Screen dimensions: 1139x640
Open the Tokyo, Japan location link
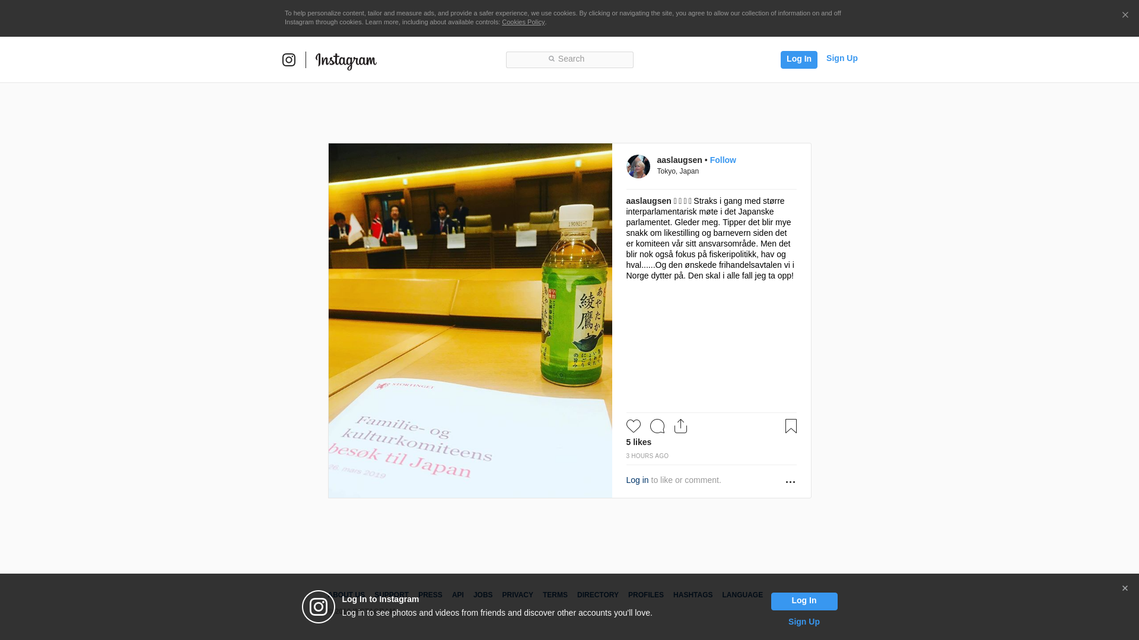click(677, 171)
